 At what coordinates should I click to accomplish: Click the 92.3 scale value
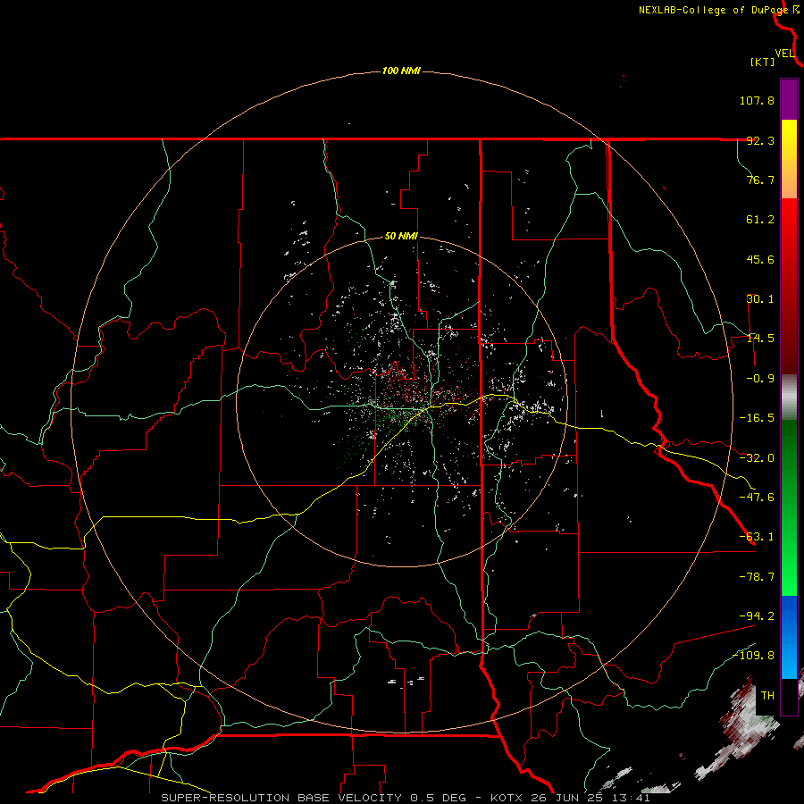click(760, 140)
